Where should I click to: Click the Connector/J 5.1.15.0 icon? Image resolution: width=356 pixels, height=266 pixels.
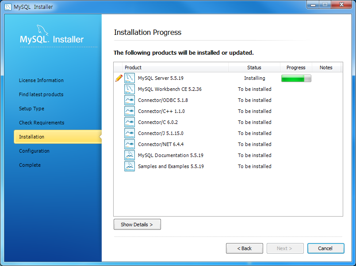[x=130, y=133]
